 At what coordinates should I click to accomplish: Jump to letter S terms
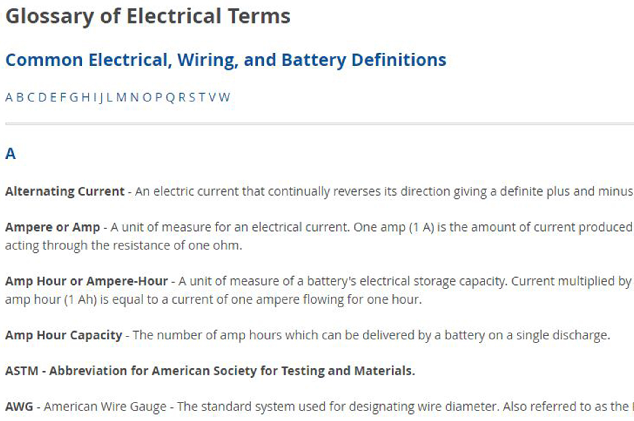point(192,98)
